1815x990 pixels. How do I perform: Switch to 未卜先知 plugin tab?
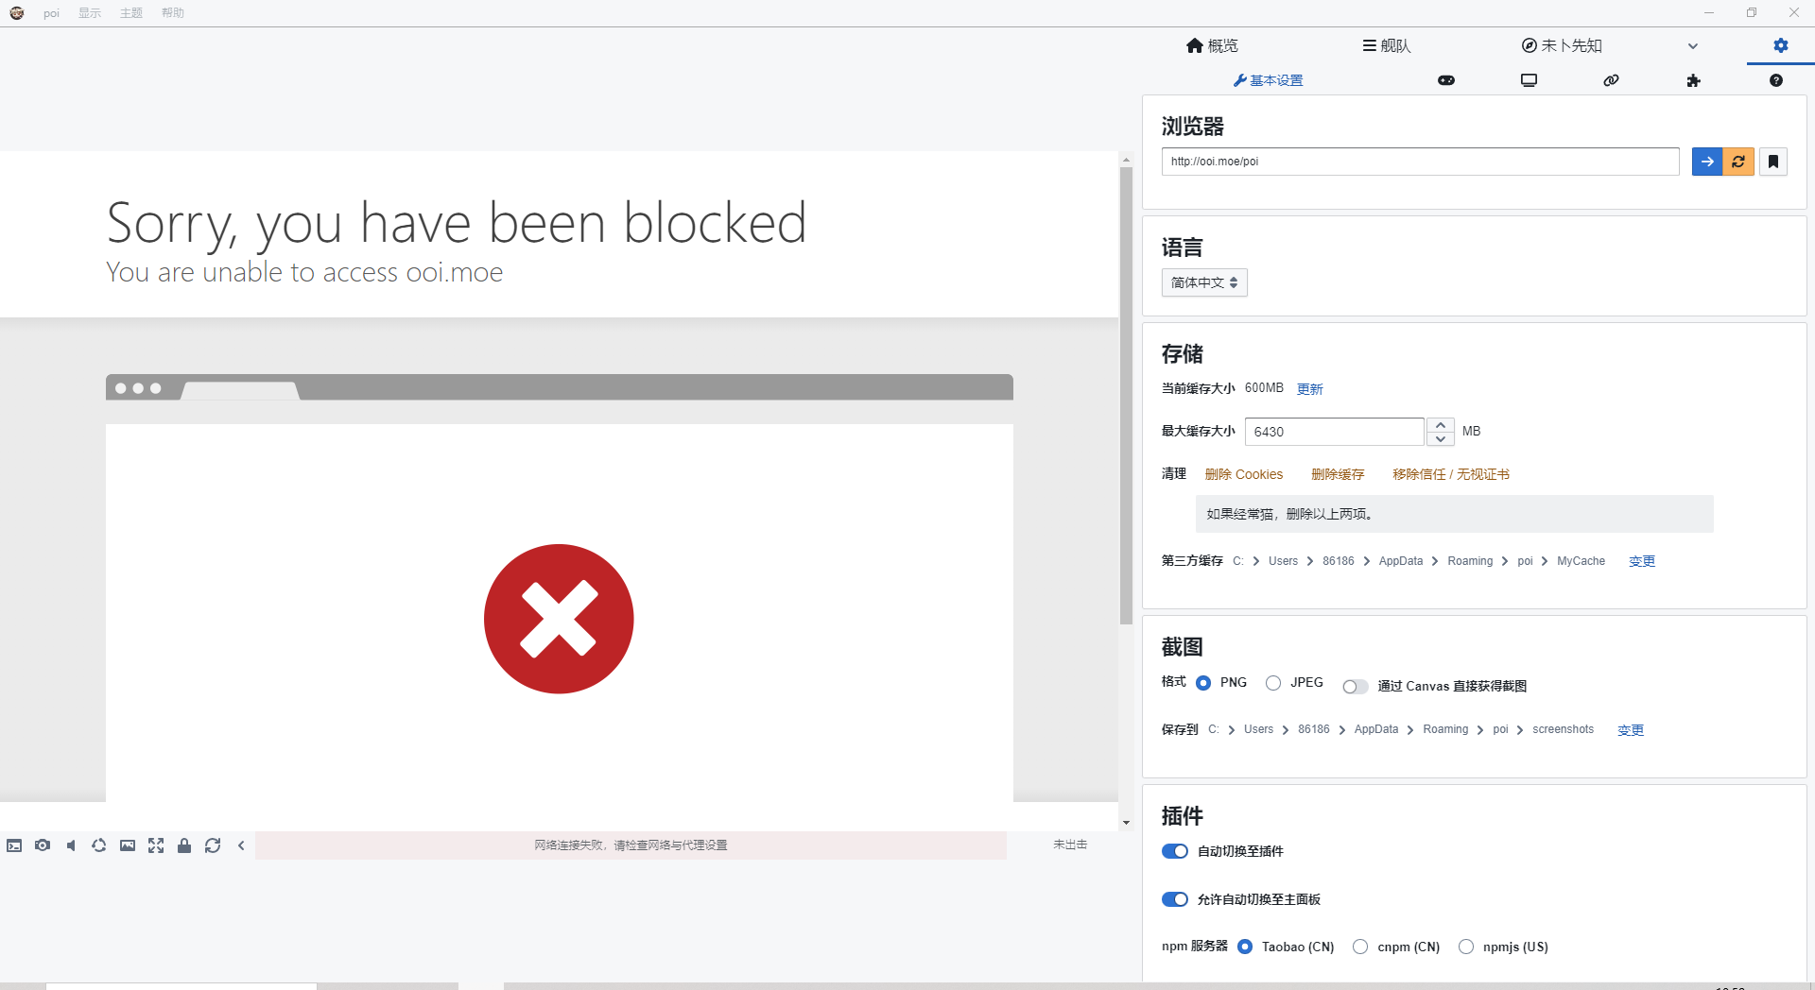pos(1562,45)
